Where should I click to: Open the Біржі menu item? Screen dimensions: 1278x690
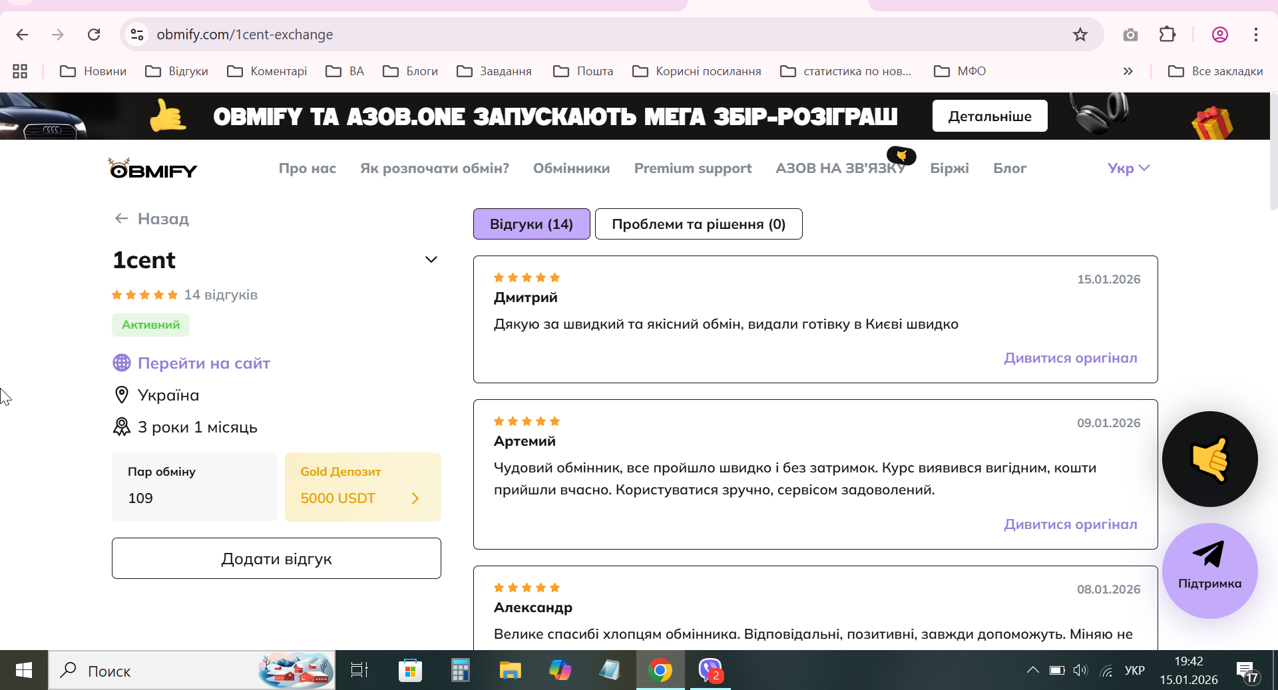pyautogui.click(x=950, y=168)
